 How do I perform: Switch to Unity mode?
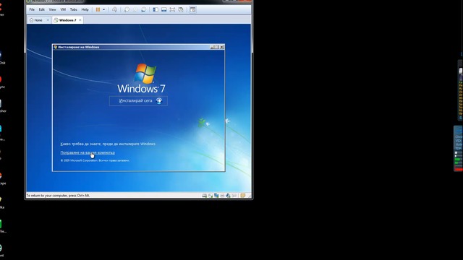coord(181,9)
